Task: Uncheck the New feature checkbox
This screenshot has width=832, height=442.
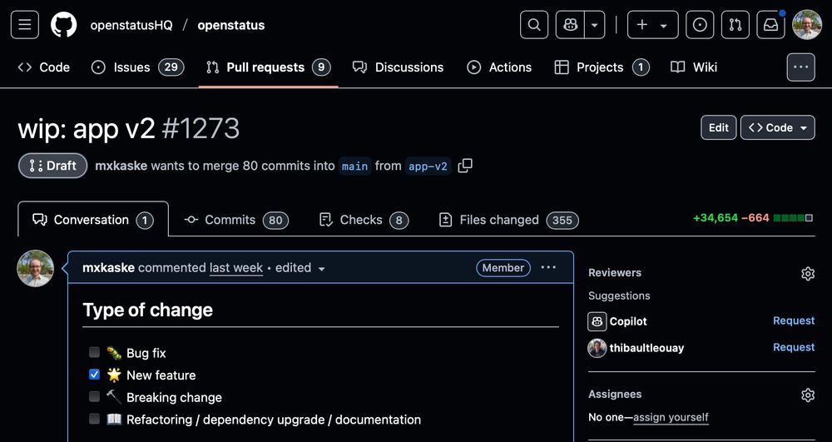Action: click(x=95, y=375)
